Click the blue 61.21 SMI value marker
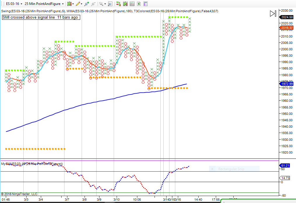296x203 pixels. tap(285, 165)
